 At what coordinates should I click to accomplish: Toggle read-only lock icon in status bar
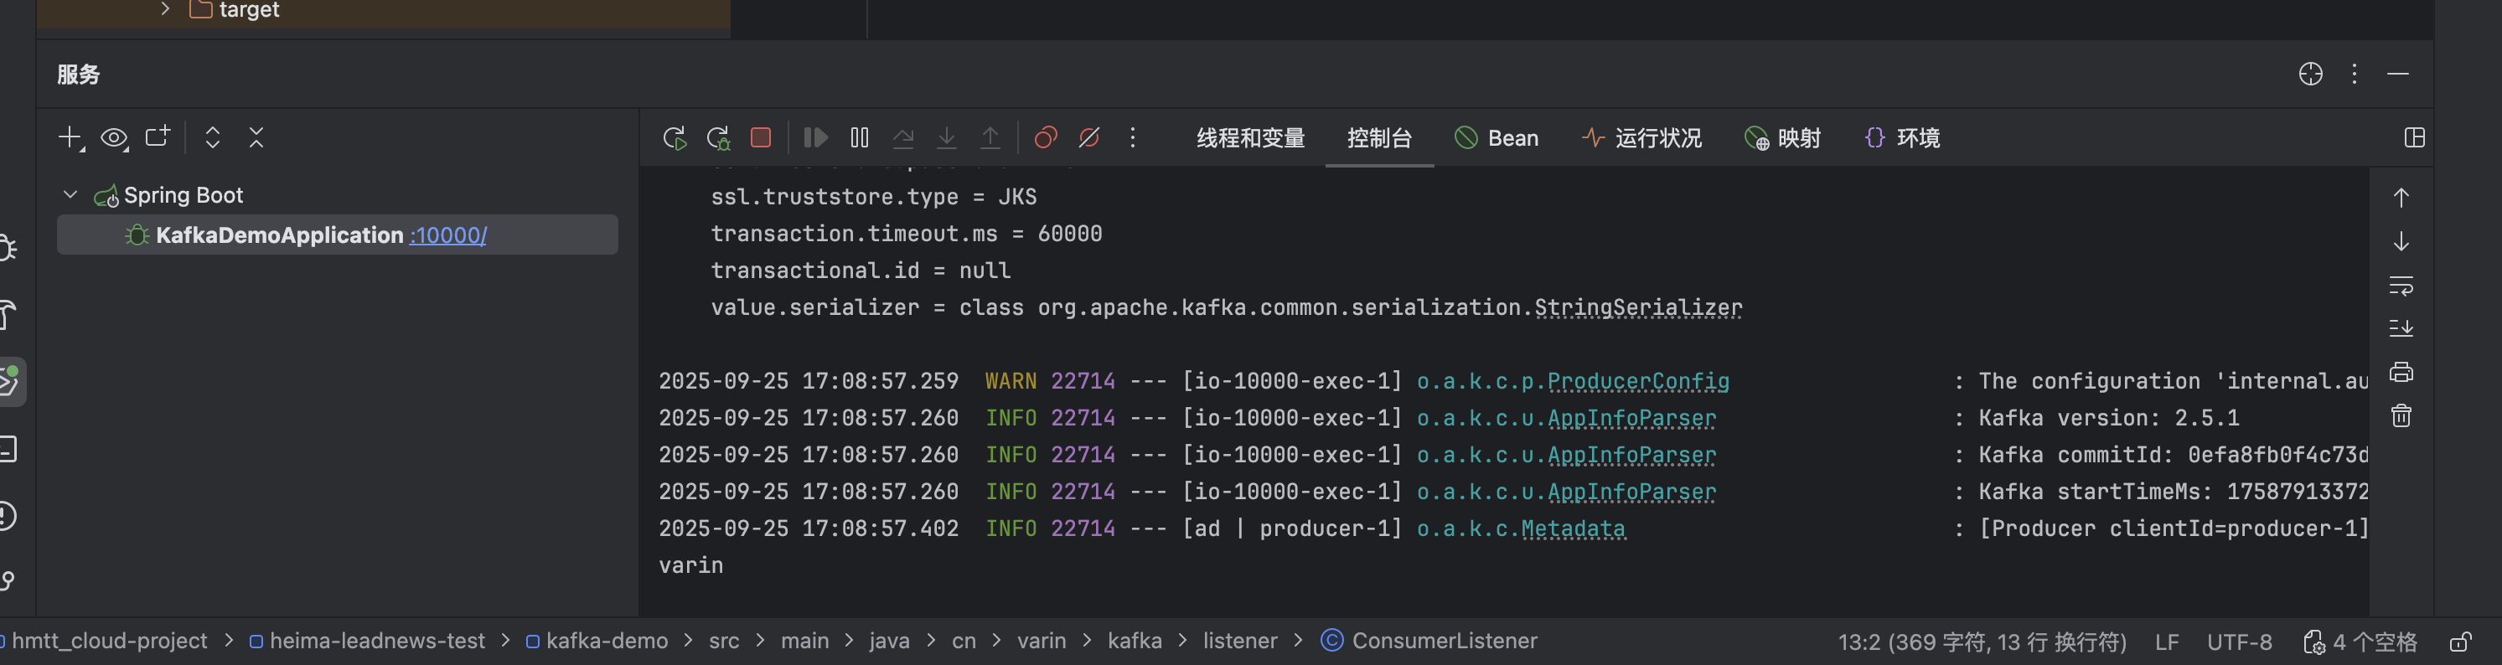[x=2460, y=642]
